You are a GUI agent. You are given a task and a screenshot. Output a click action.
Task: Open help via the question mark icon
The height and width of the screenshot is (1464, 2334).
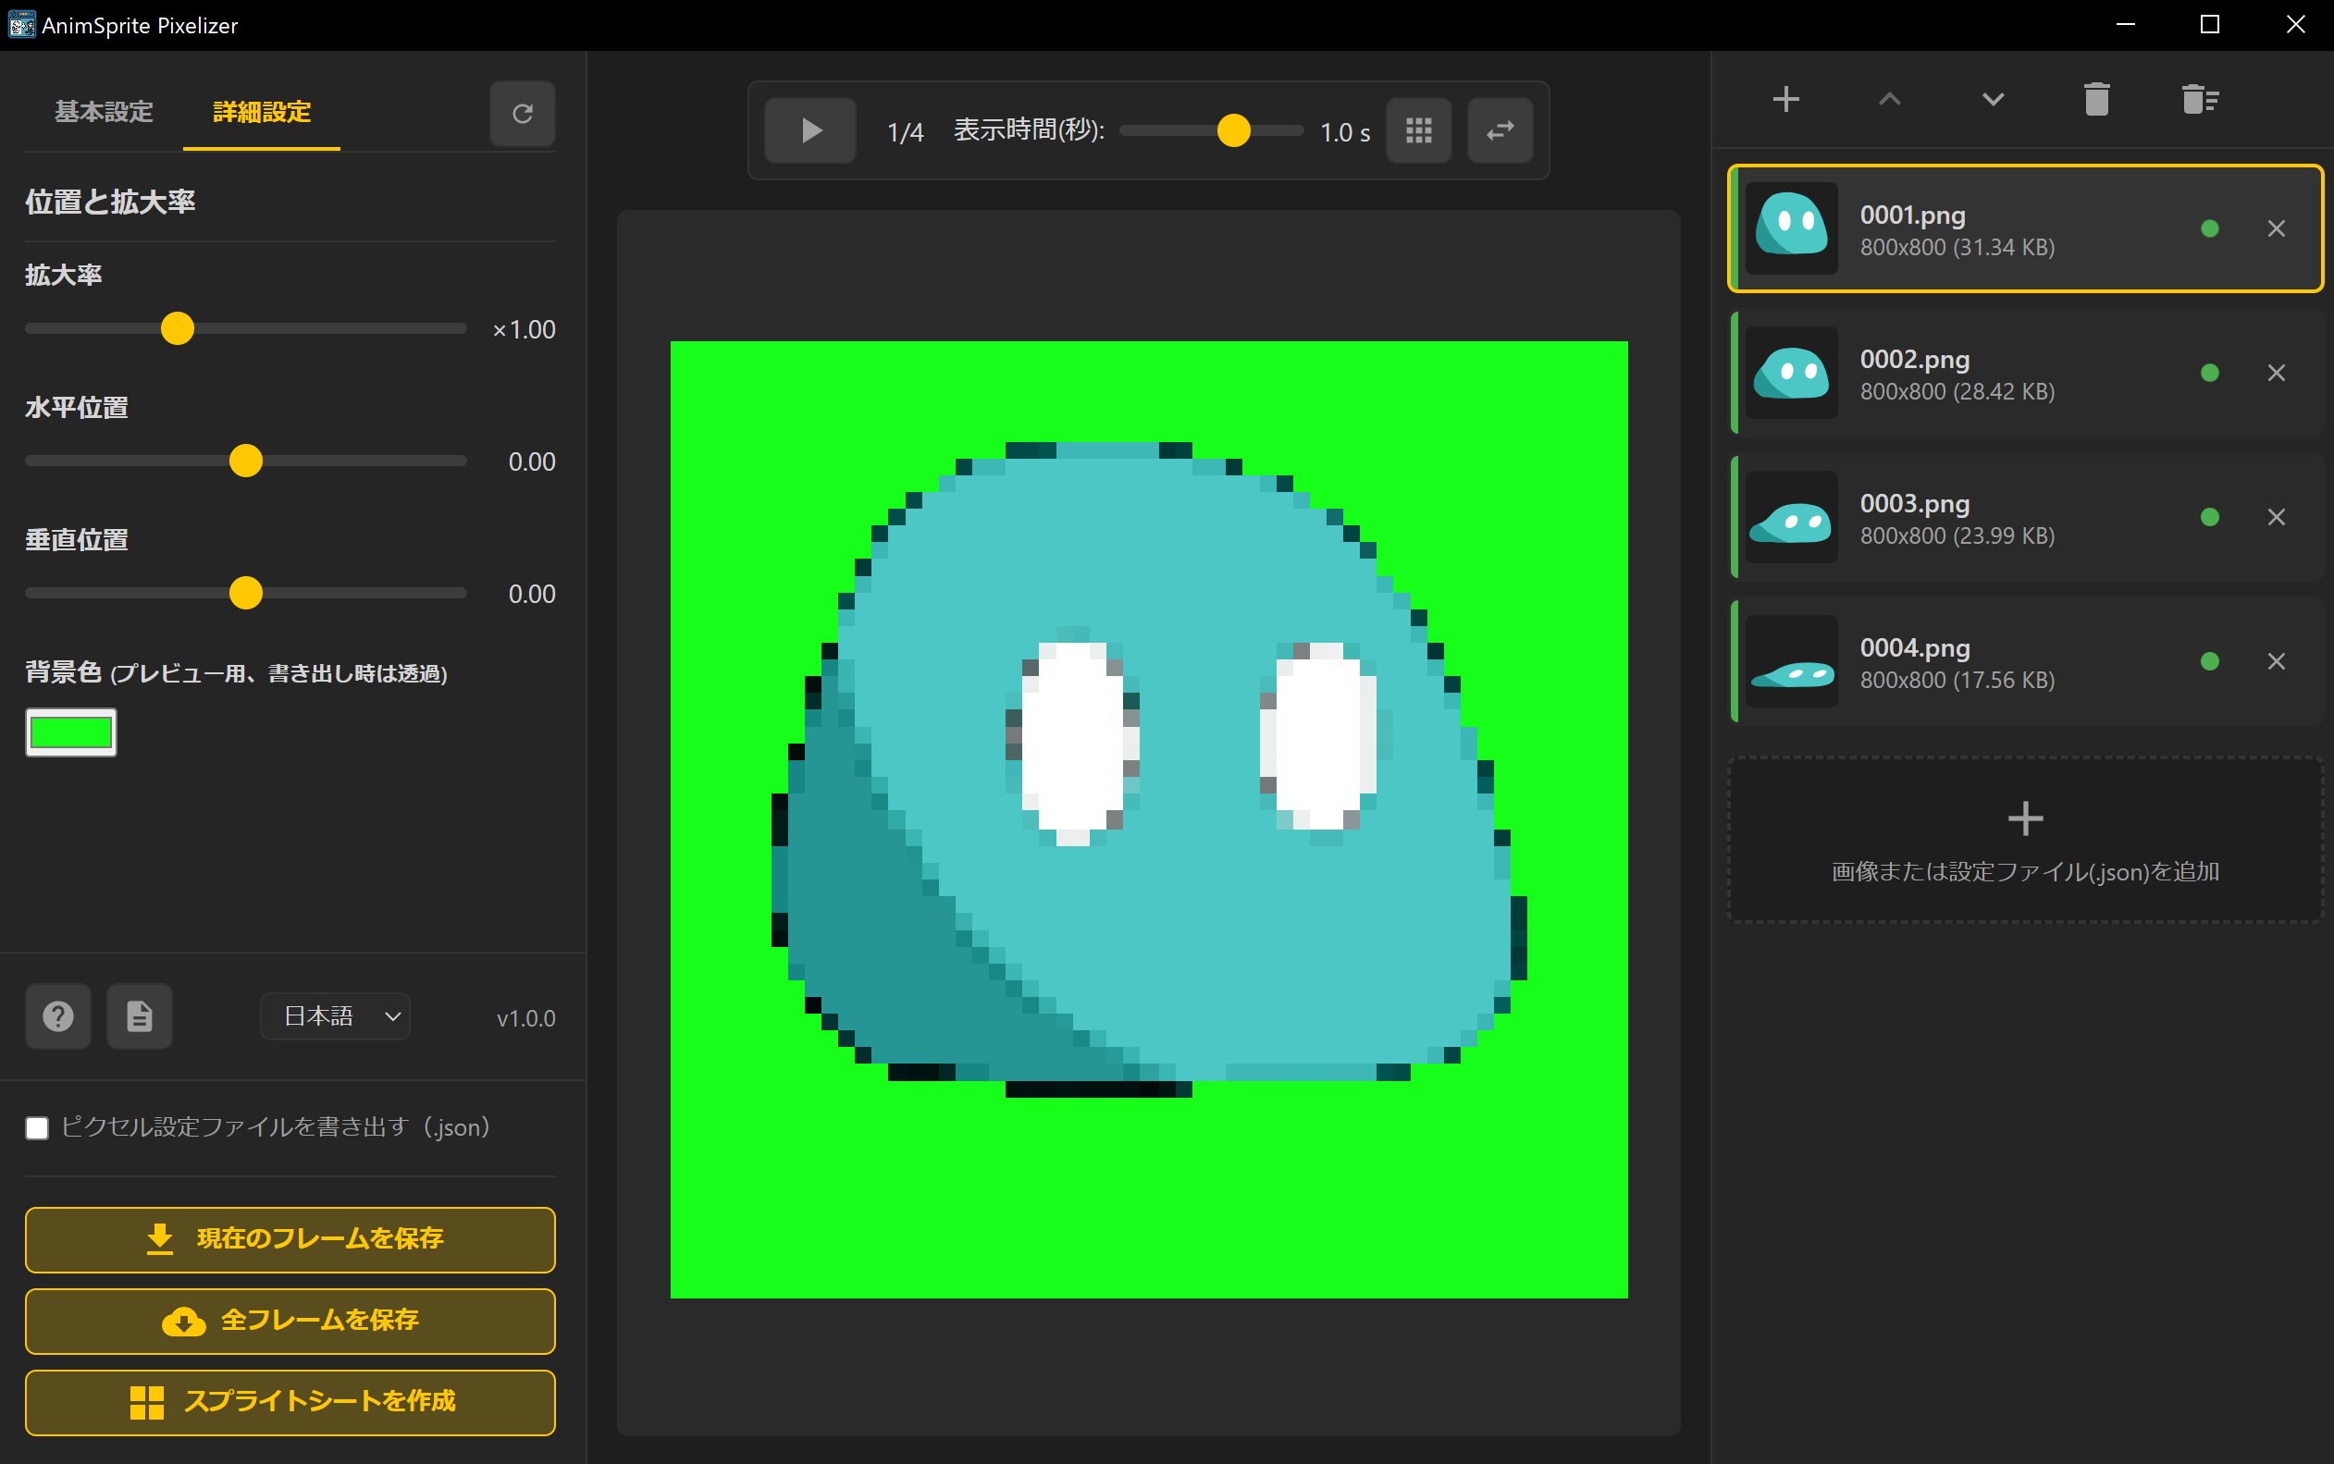pyautogui.click(x=58, y=1016)
